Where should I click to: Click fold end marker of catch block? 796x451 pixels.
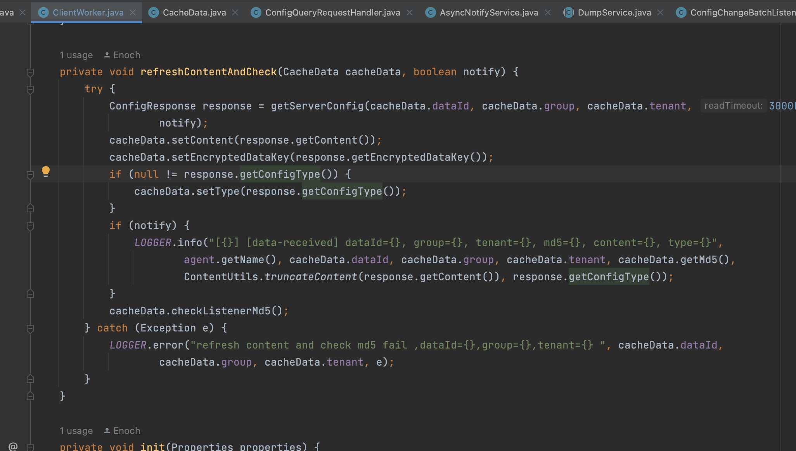click(30, 379)
